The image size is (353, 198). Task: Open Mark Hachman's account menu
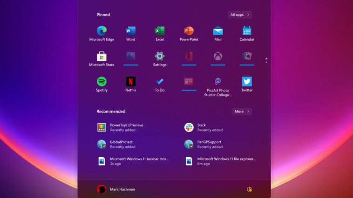click(116, 189)
